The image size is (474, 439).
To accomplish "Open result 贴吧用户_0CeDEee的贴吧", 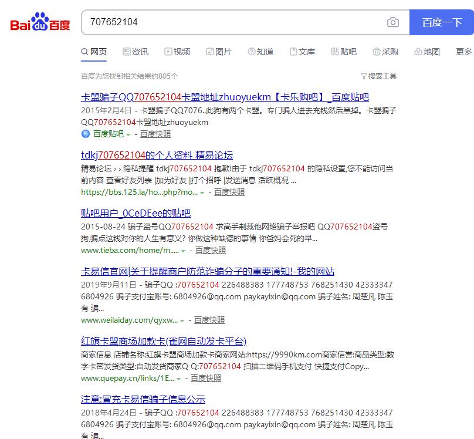I will [136, 213].
